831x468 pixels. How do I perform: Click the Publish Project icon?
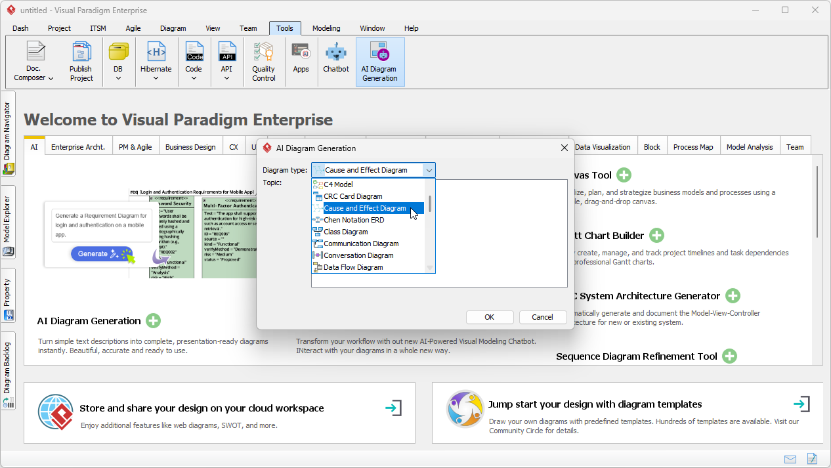(81, 62)
